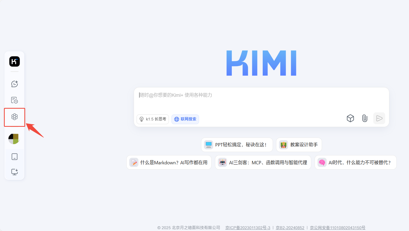Open the 京ICP备2023011302号-3 link
409x231 pixels.
coord(247,228)
